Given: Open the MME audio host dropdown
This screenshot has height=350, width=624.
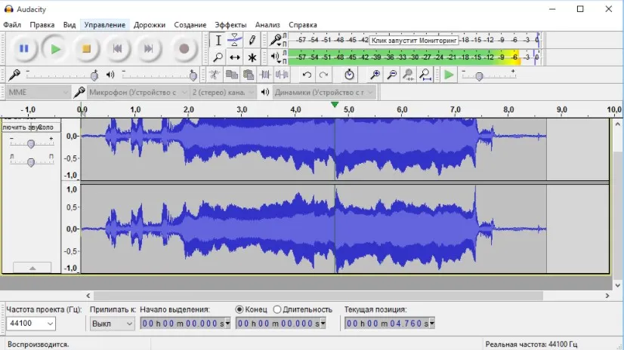Looking at the screenshot, I should (39, 93).
